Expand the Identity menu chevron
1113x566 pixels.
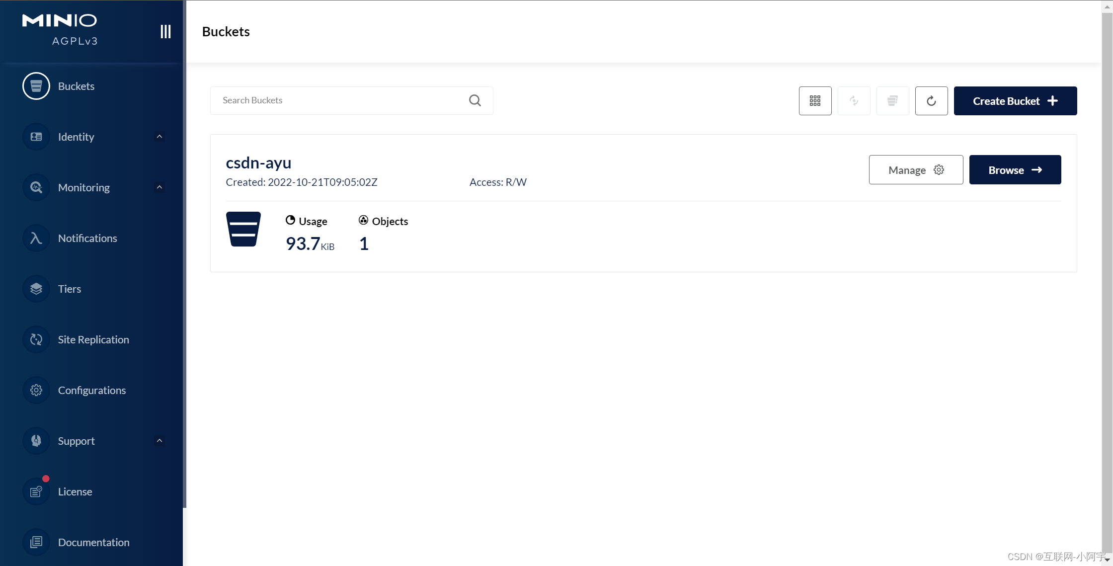click(159, 137)
